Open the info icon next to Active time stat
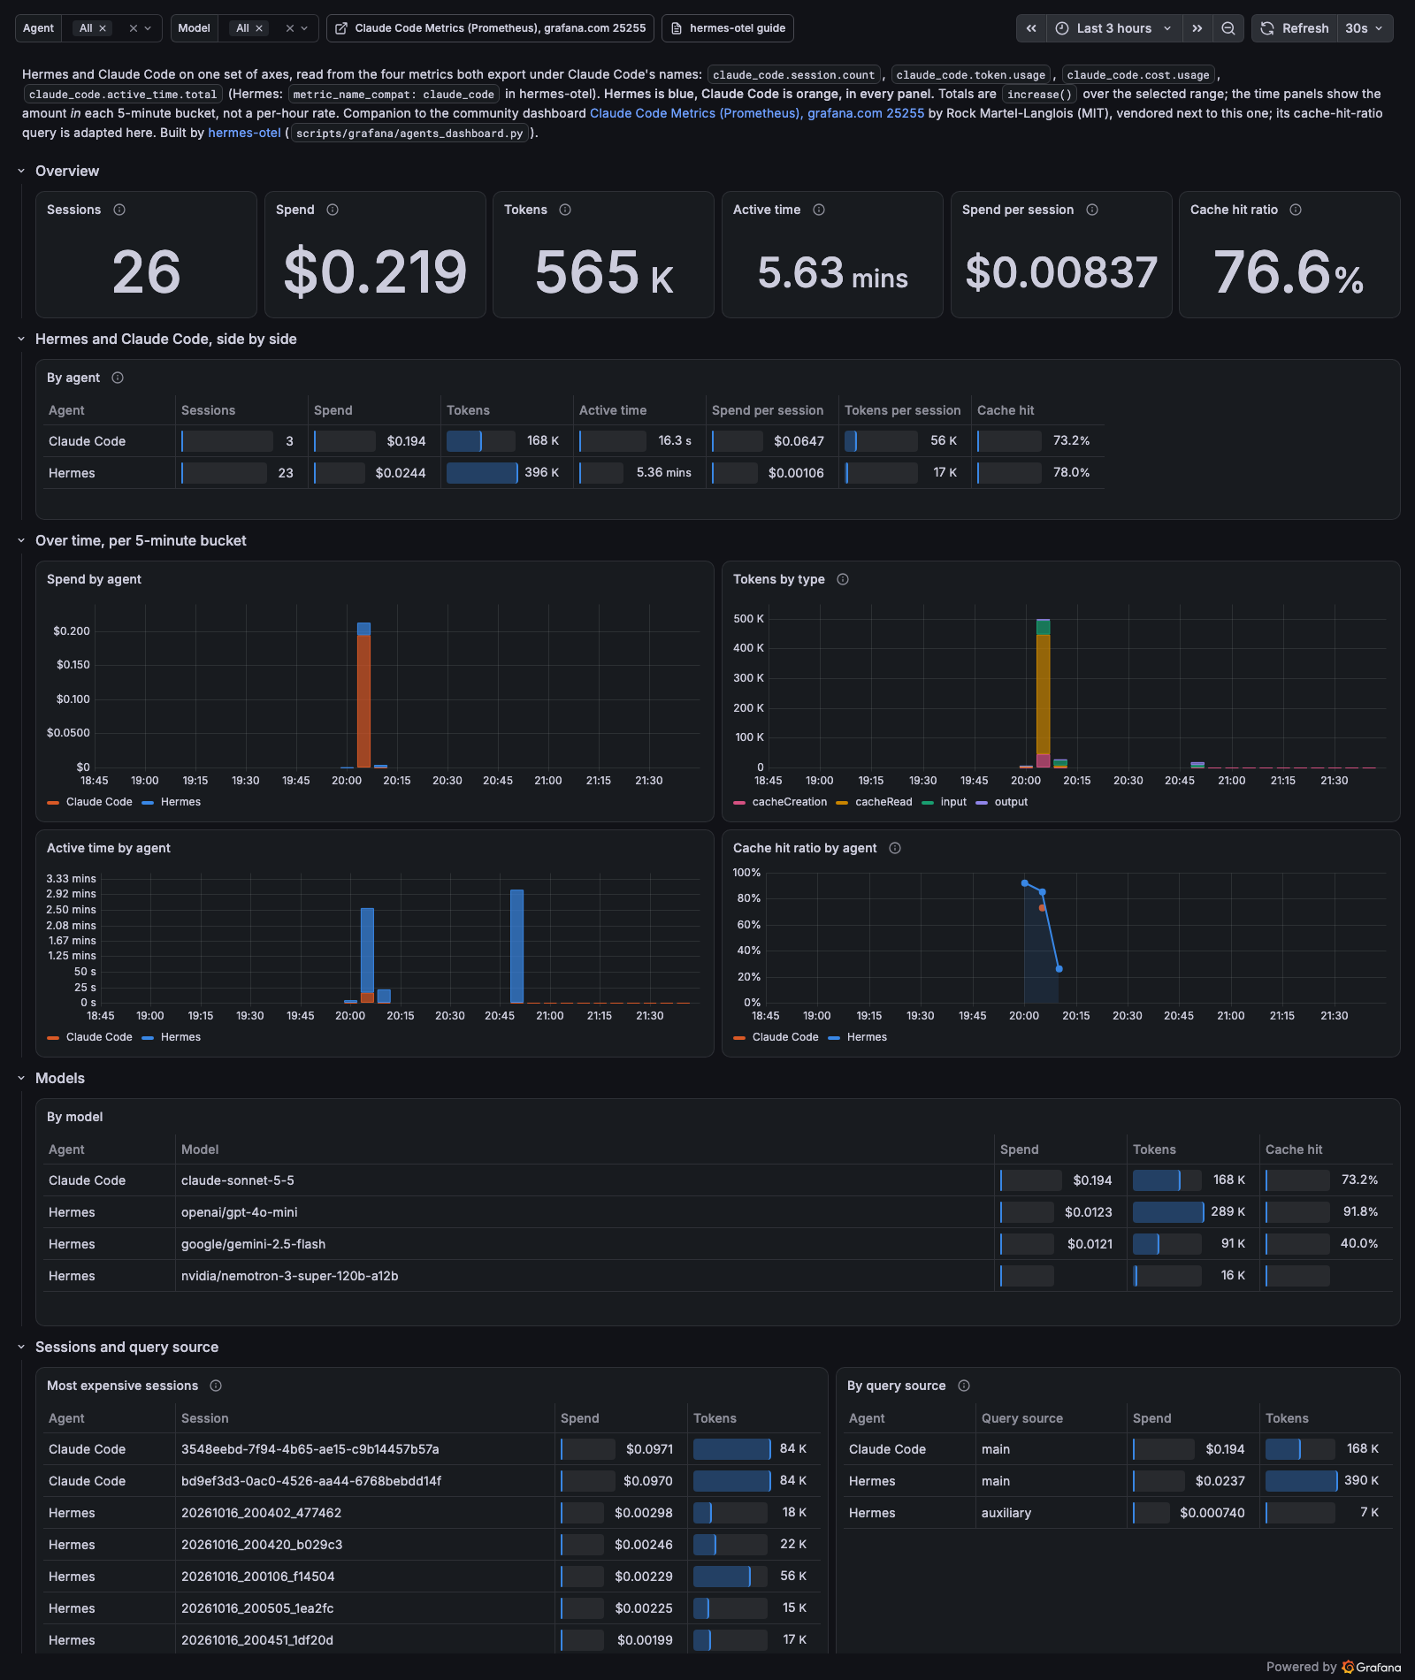This screenshot has width=1415, height=1680. click(819, 210)
